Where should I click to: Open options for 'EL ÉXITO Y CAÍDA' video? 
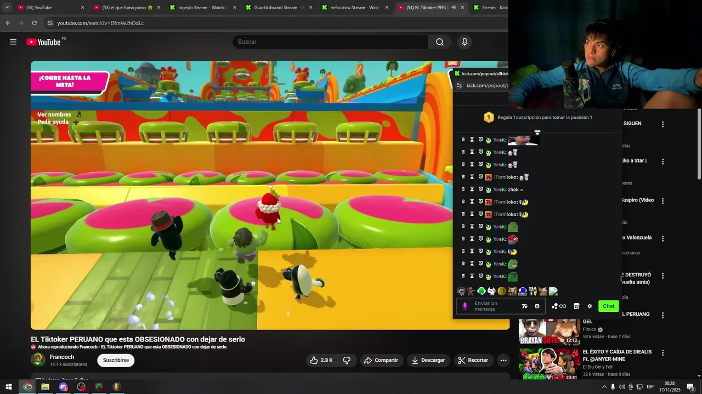tap(663, 353)
